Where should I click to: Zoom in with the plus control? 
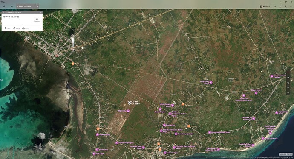tap(288, 87)
